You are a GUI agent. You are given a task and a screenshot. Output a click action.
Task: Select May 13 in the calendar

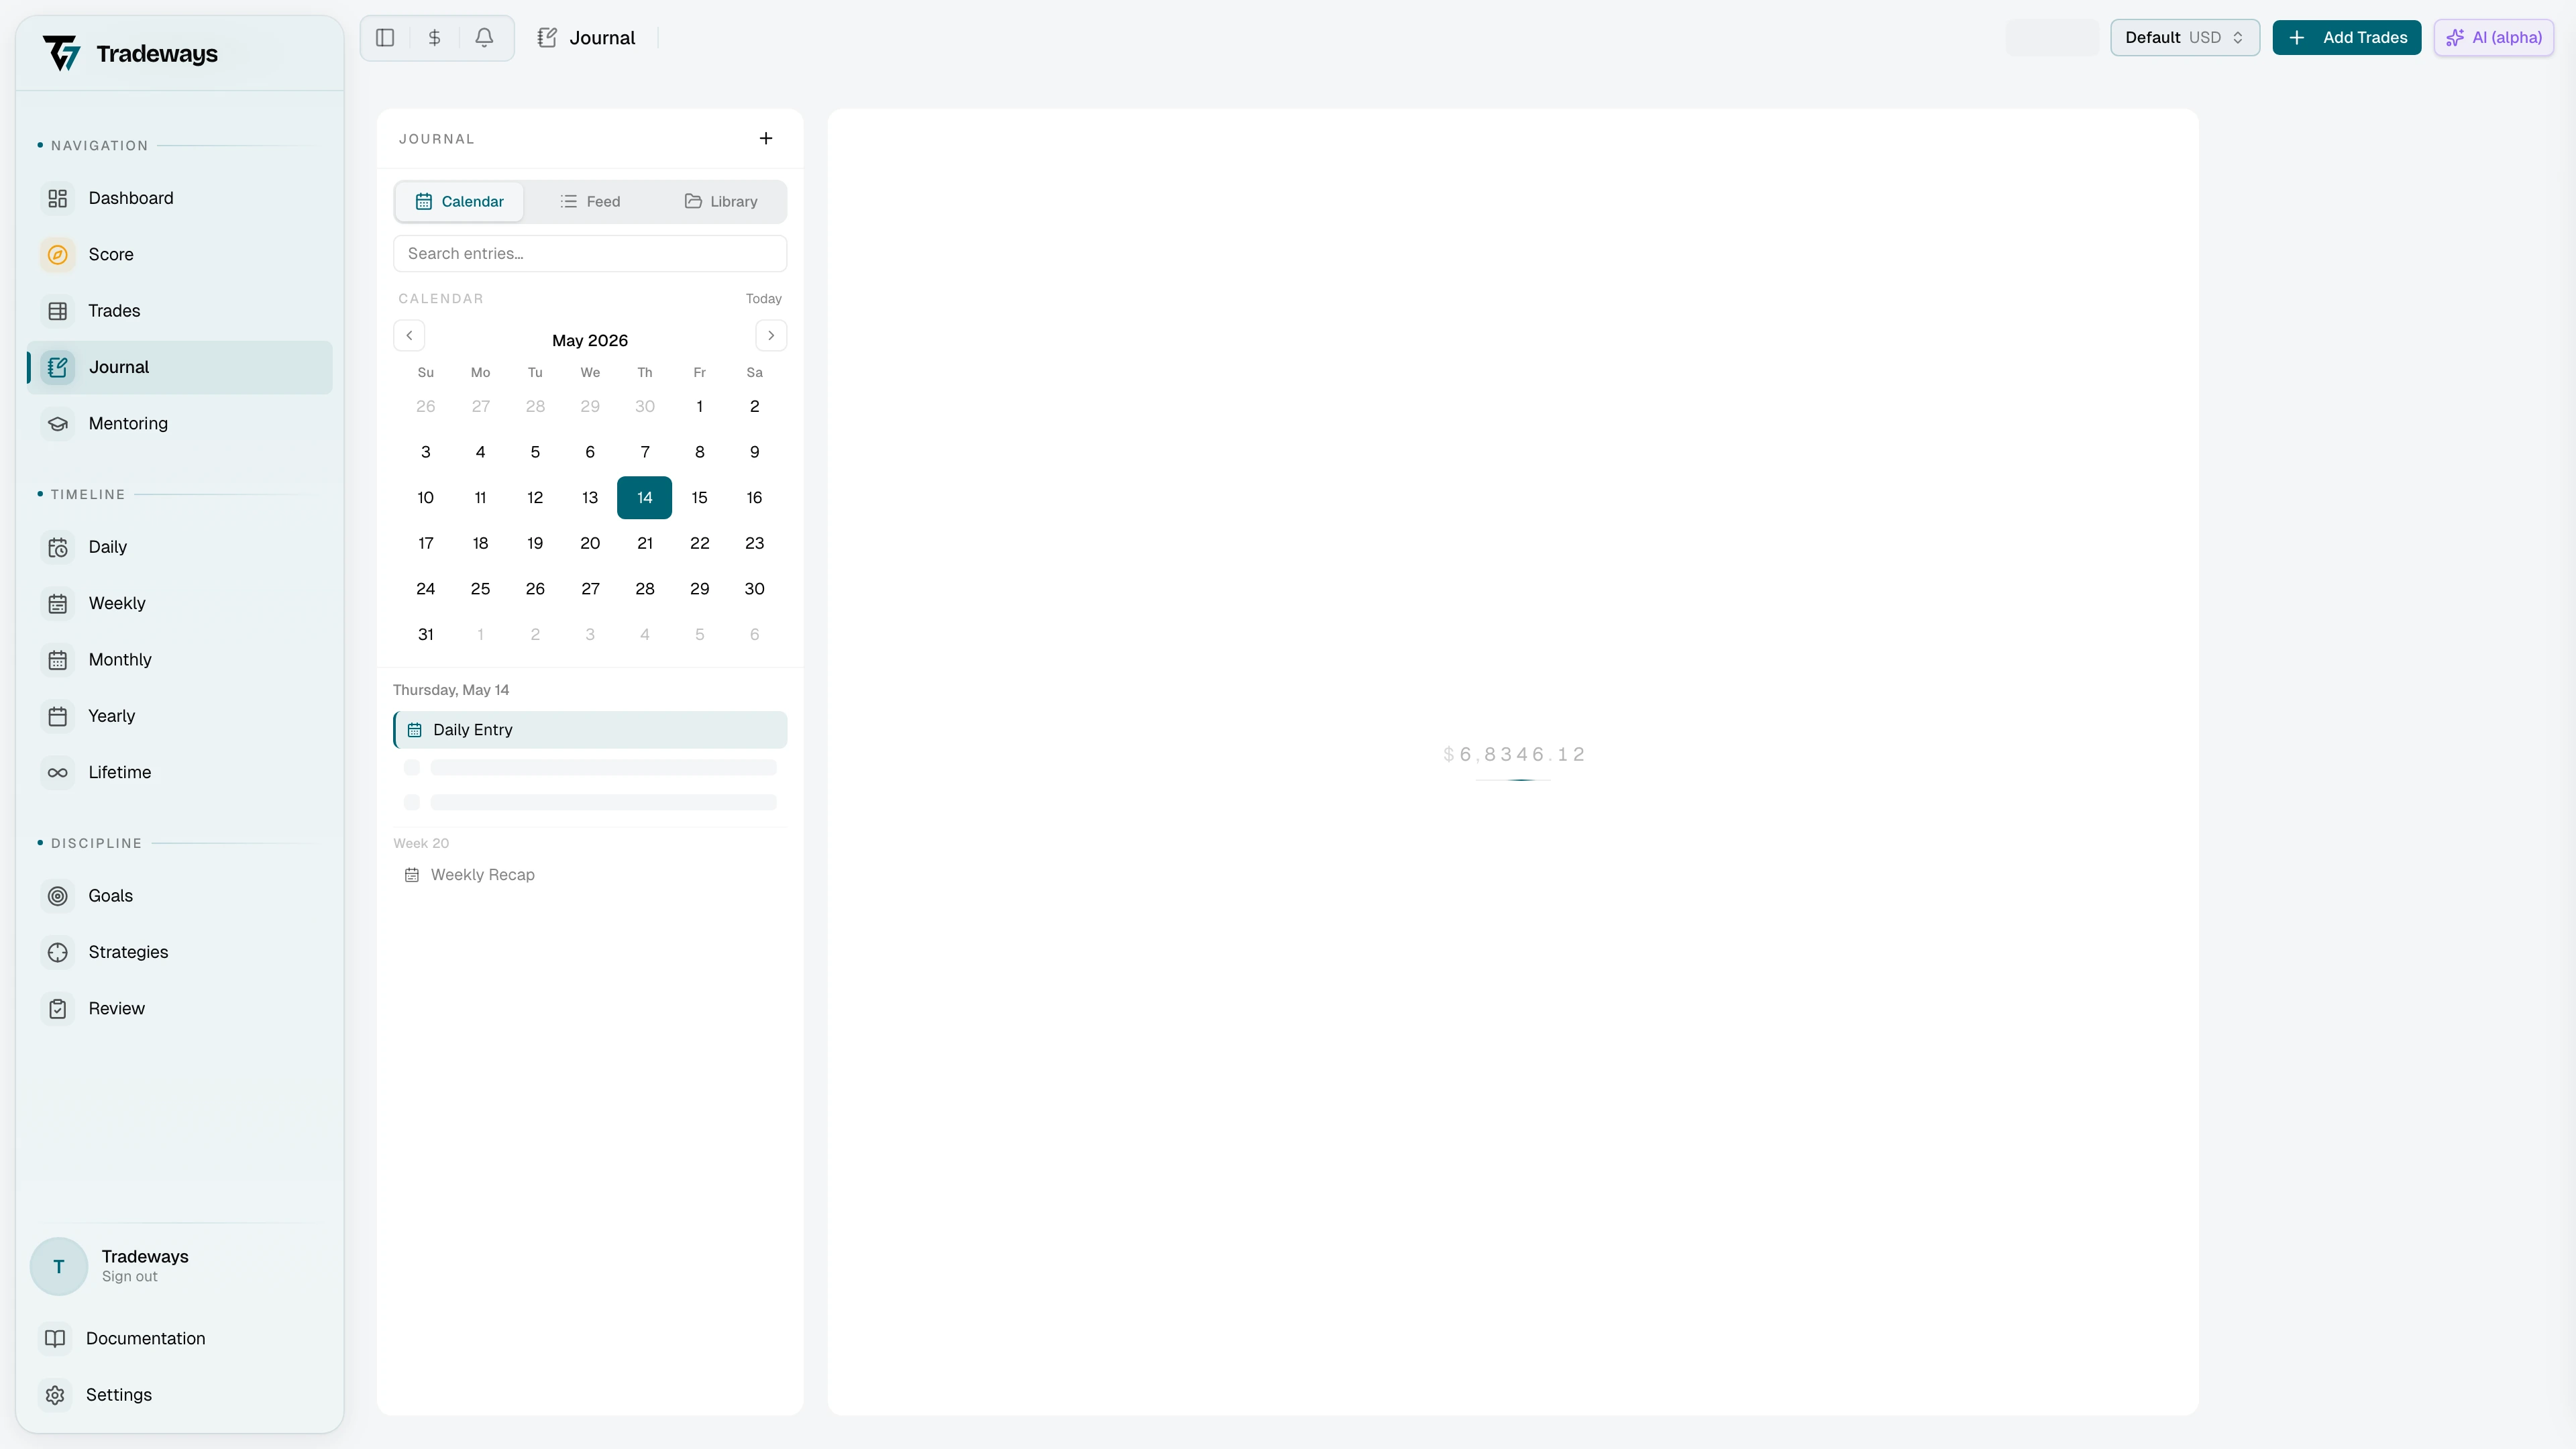tap(590, 498)
